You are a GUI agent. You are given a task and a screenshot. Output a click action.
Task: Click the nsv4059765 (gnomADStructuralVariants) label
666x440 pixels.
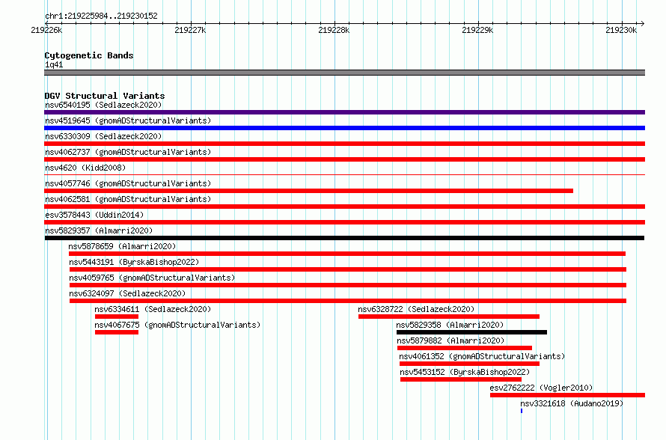152,278
